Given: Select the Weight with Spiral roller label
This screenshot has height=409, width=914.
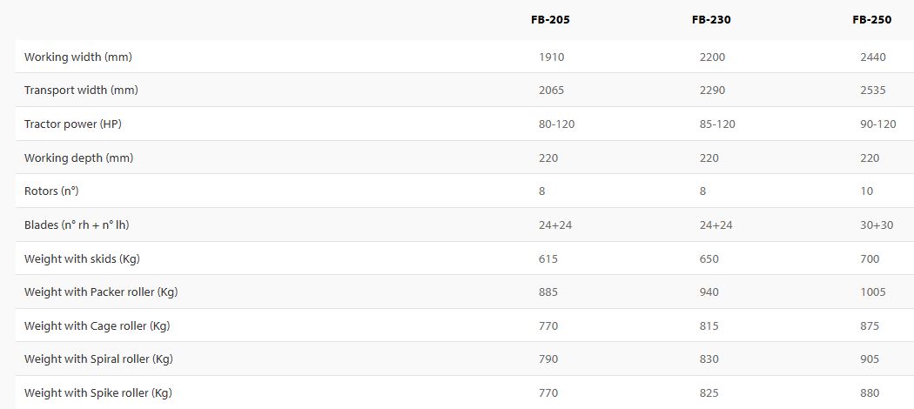Looking at the screenshot, I should (x=98, y=359).
